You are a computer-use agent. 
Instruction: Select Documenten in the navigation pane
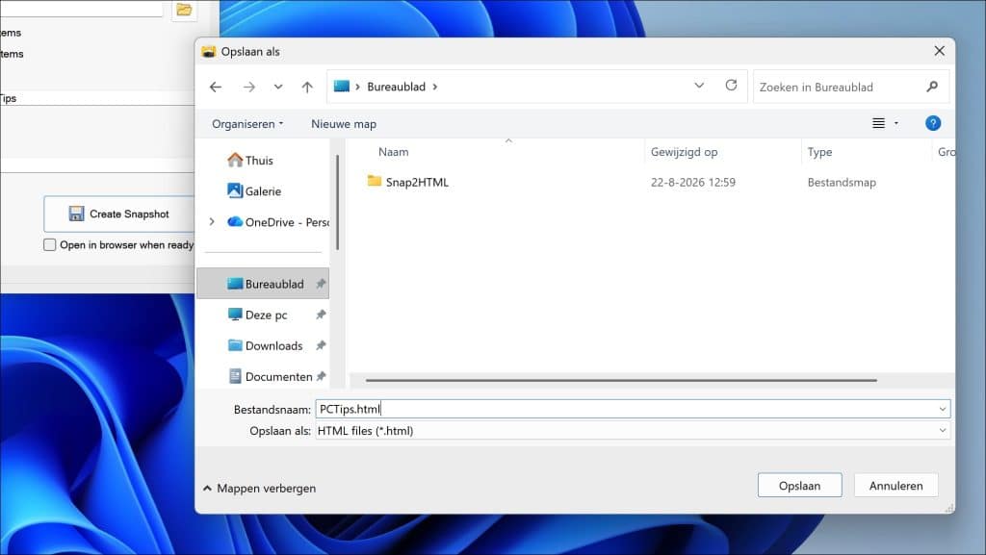(x=270, y=376)
